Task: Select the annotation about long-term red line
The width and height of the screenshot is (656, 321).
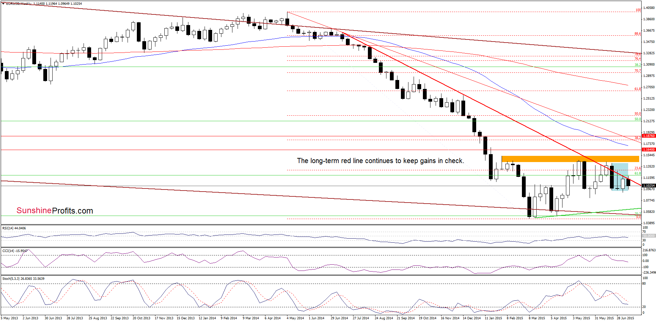Action: point(380,161)
